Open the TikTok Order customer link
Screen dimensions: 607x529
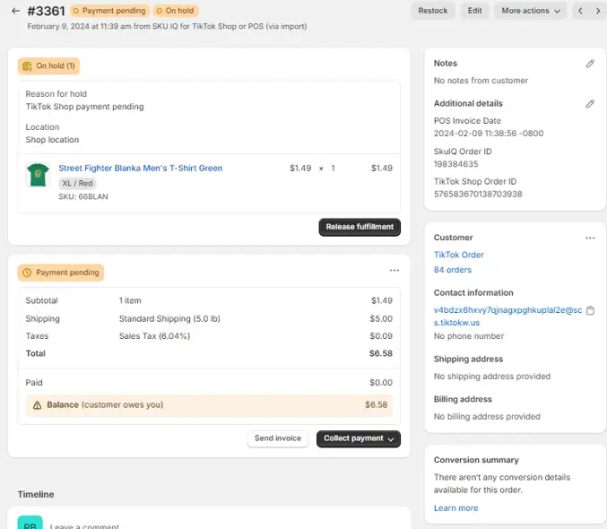pos(458,255)
